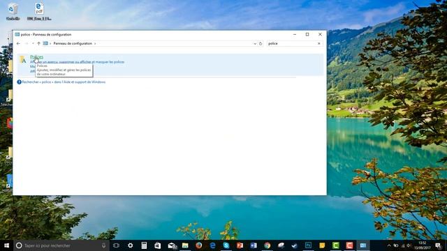Open the address bar history dropdown
This screenshot has width=447, height=251.
[x=255, y=43]
